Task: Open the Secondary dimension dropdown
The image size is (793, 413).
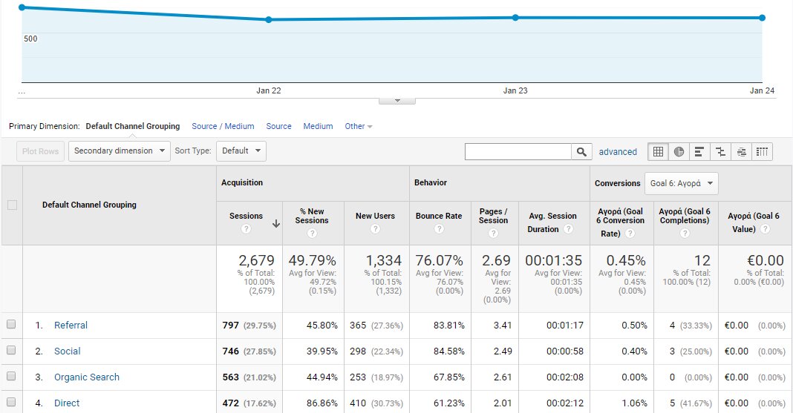Action: pyautogui.click(x=119, y=151)
